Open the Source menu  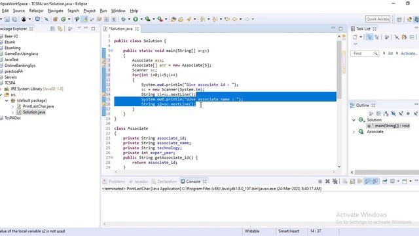point(19,10)
